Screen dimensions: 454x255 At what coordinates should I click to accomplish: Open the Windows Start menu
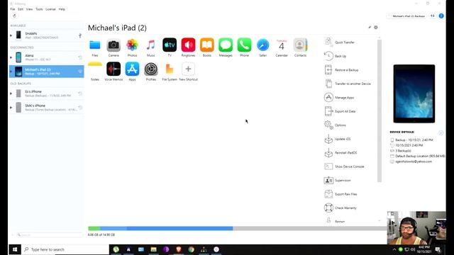[15, 249]
